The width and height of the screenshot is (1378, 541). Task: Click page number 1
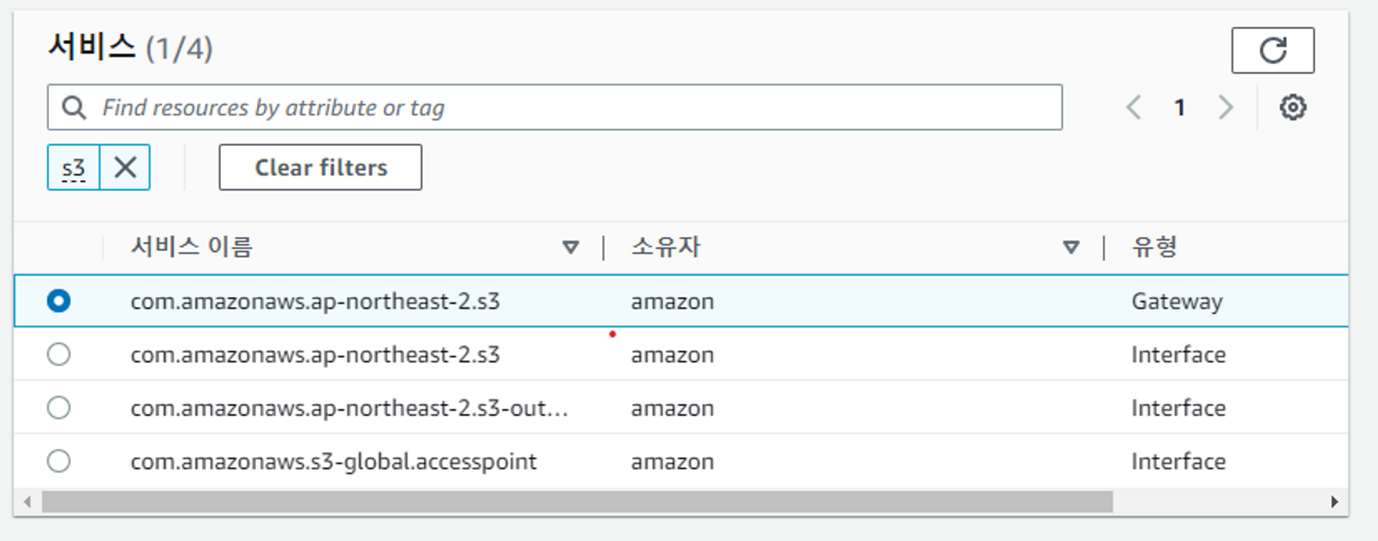[1180, 108]
